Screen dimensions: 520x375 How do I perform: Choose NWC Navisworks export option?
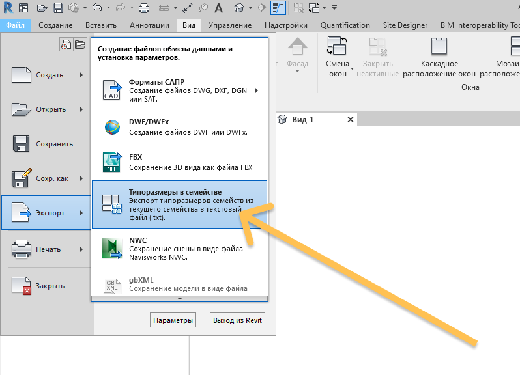179,249
